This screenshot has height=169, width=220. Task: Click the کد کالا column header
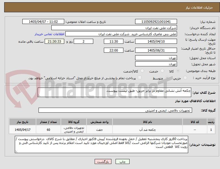click(x=195, y=122)
